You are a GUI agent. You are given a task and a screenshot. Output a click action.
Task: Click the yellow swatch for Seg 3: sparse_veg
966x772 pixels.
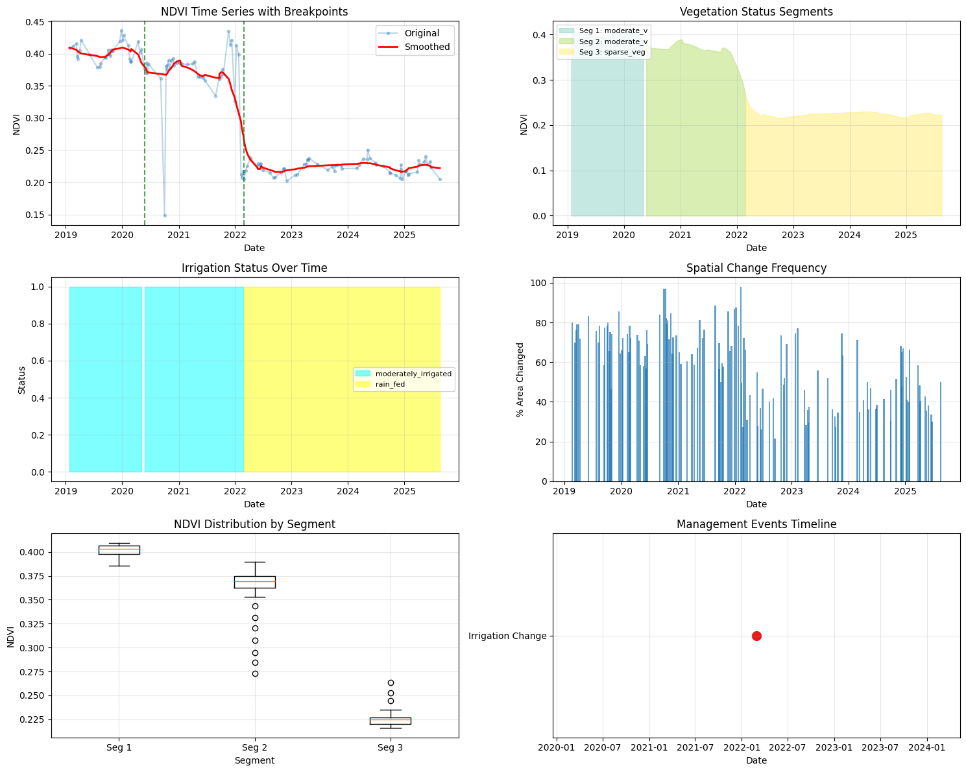click(x=567, y=52)
